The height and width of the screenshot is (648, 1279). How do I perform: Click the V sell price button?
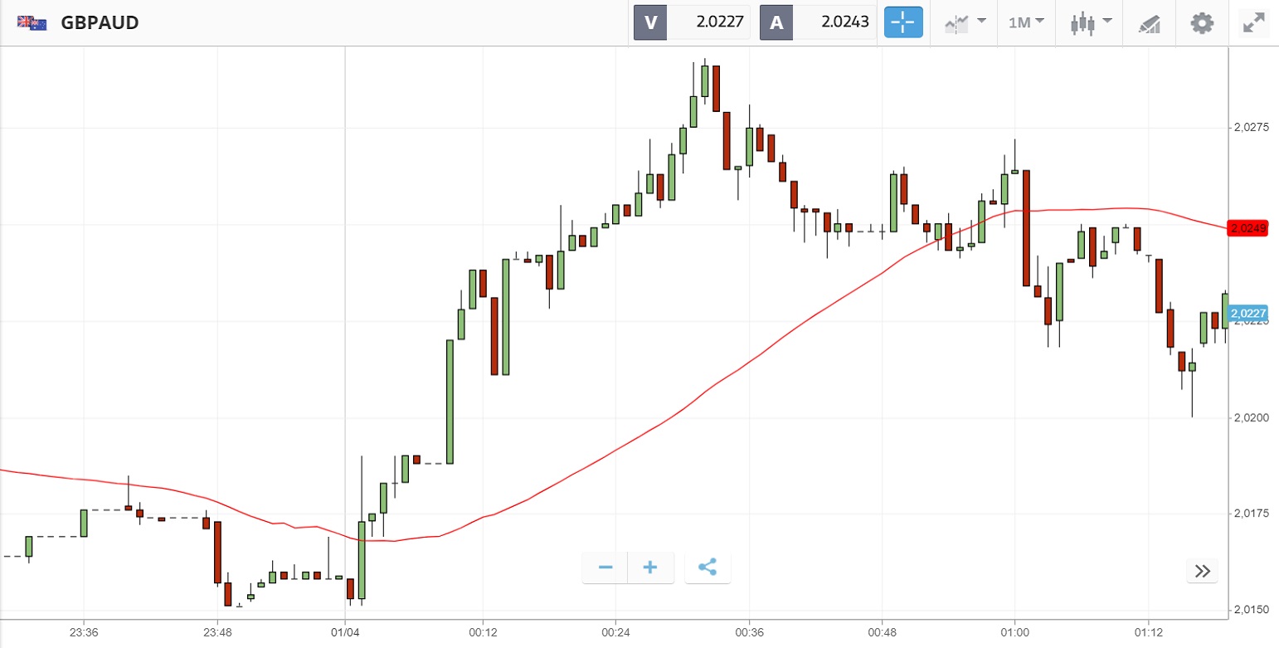[x=692, y=22]
